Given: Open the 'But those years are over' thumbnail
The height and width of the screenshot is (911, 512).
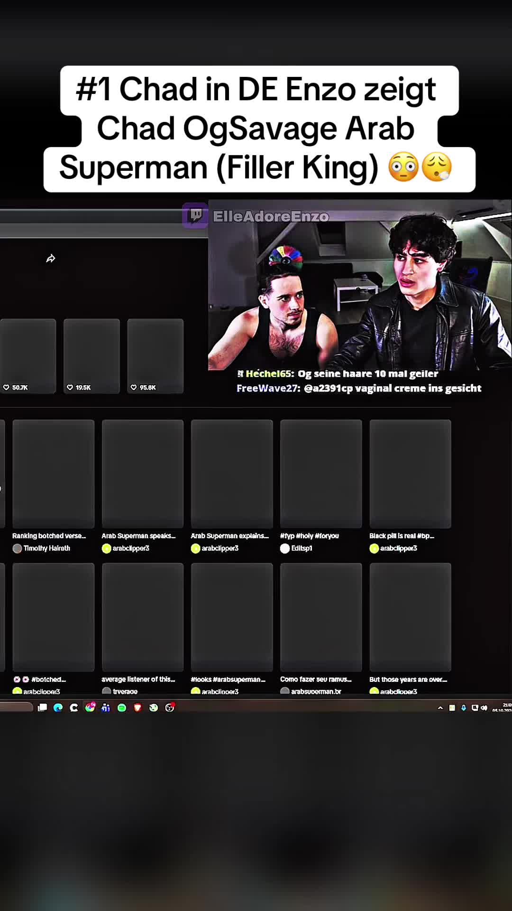Looking at the screenshot, I should coord(410,617).
